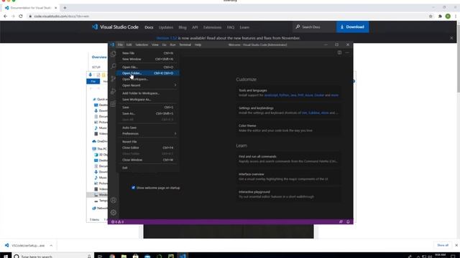Image resolution: width=460 pixels, height=258 pixels.
Task: Select New Window in the File menu
Action: click(x=149, y=59)
